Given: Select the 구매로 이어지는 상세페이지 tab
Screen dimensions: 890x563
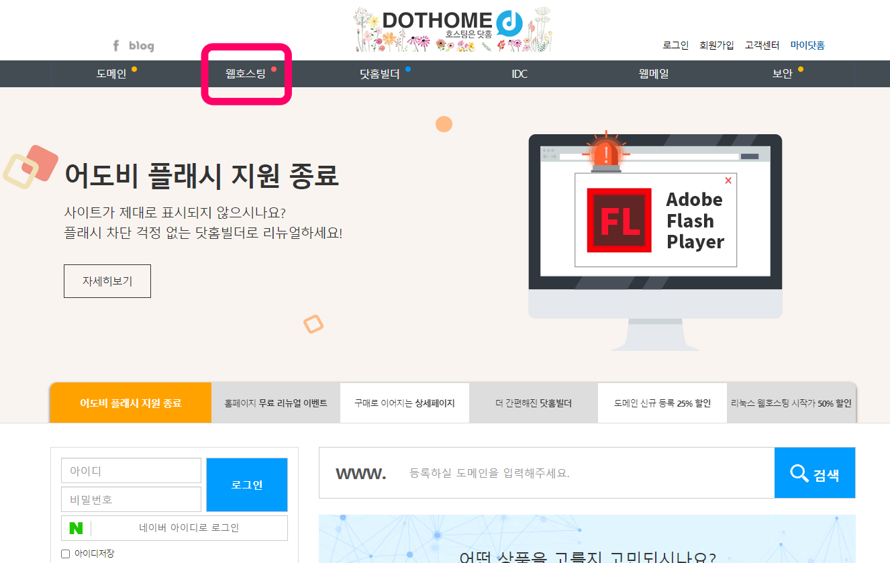Looking at the screenshot, I should coord(405,403).
